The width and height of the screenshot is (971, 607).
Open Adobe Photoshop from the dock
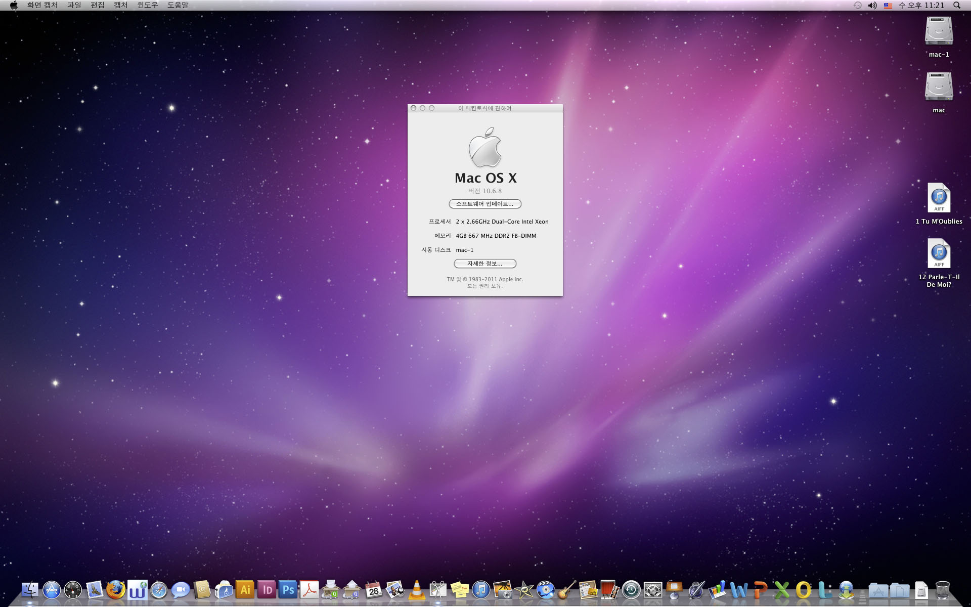tap(288, 590)
